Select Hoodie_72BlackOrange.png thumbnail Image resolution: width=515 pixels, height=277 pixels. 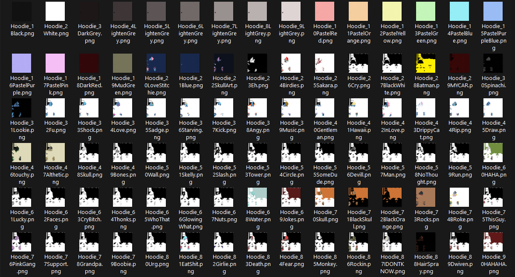391,198
